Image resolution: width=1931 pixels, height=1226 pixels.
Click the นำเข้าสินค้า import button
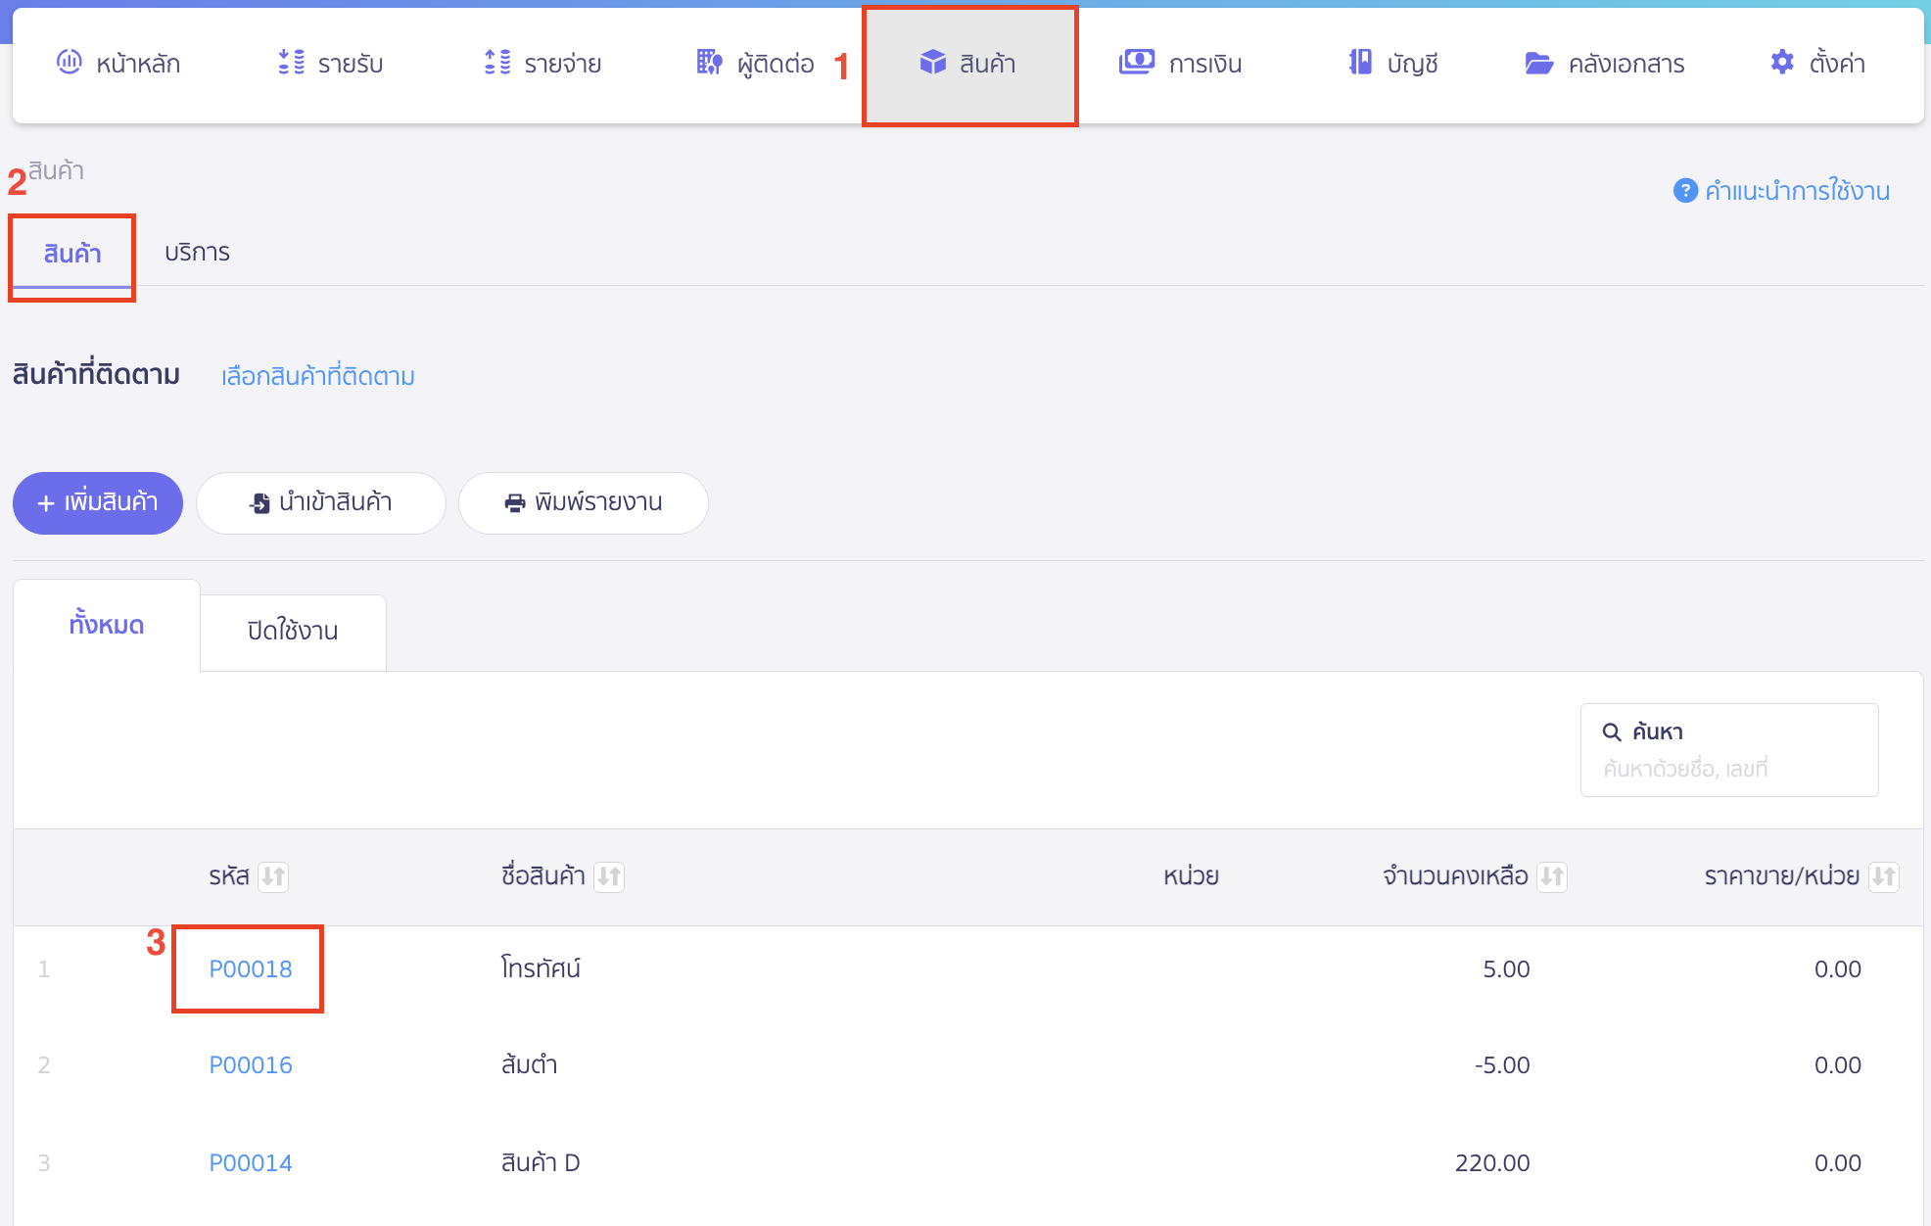[x=321, y=503]
